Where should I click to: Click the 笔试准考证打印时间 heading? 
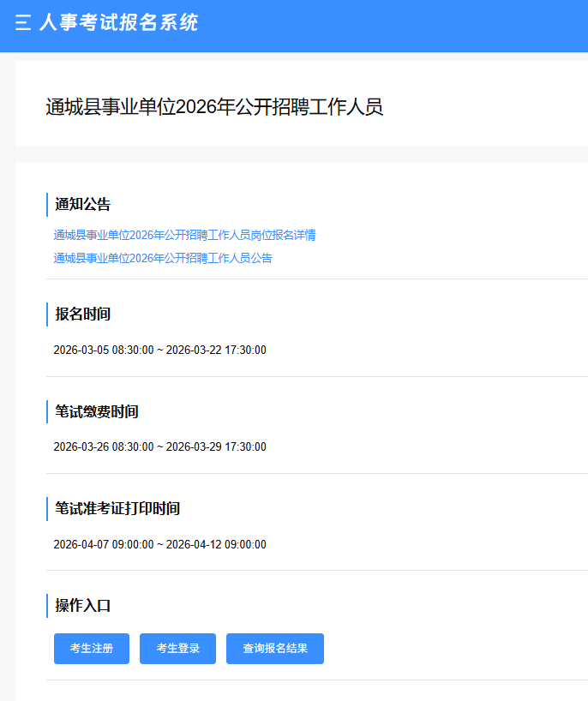tap(117, 509)
